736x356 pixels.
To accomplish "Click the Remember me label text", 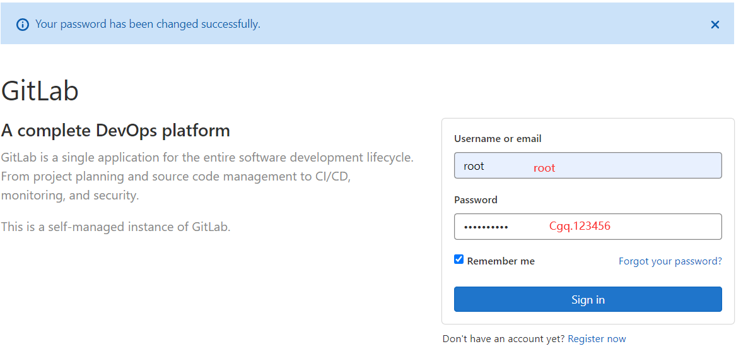I will 501,261.
